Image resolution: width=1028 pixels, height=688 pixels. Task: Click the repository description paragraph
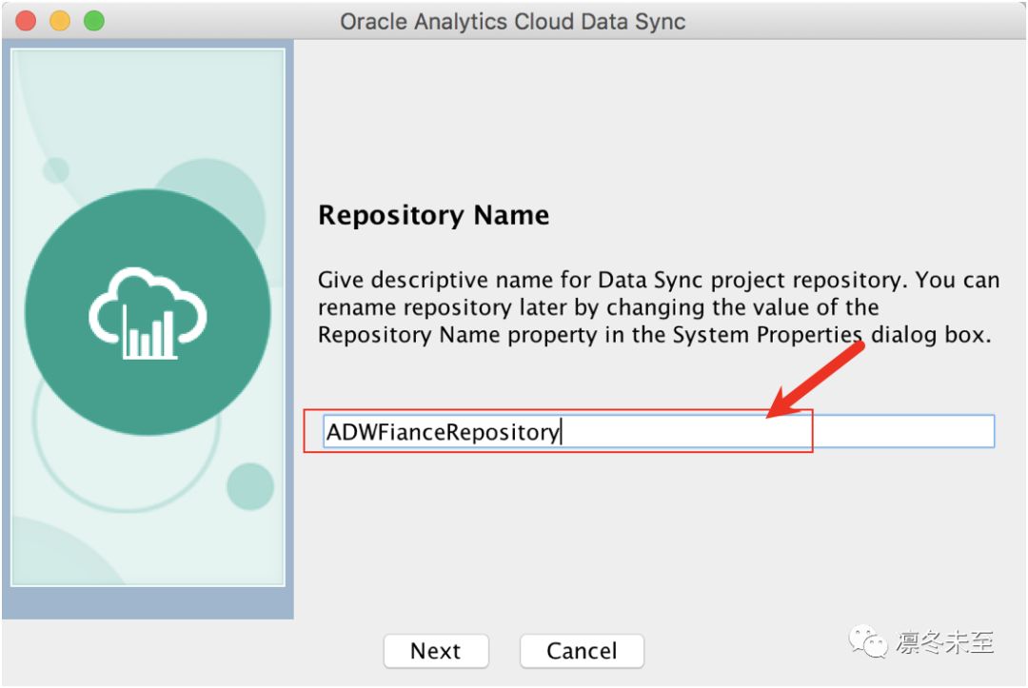pos(659,307)
